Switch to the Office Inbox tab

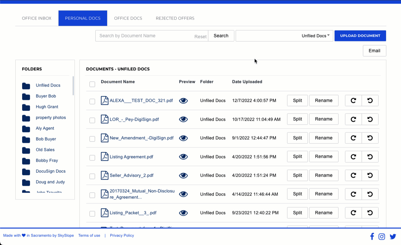[x=37, y=18]
